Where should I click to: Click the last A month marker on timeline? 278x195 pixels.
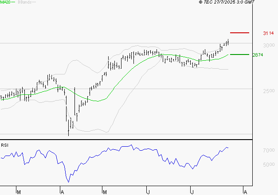tap(244, 192)
